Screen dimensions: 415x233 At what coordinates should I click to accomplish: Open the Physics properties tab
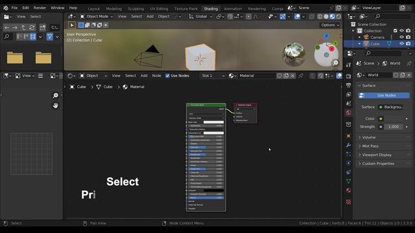tap(349, 163)
